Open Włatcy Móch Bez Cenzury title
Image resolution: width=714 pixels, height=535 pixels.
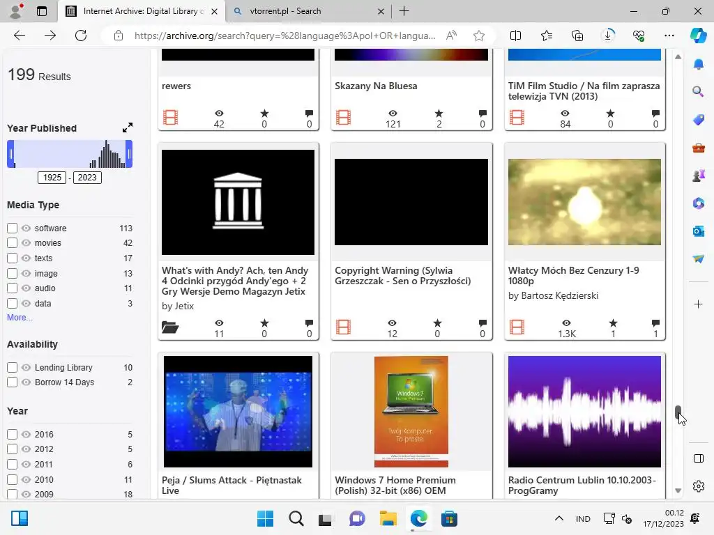pos(574,276)
